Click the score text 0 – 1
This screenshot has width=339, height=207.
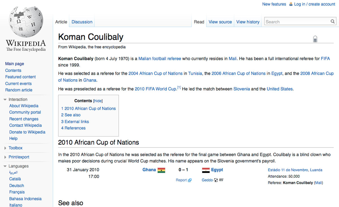tap(183, 170)
